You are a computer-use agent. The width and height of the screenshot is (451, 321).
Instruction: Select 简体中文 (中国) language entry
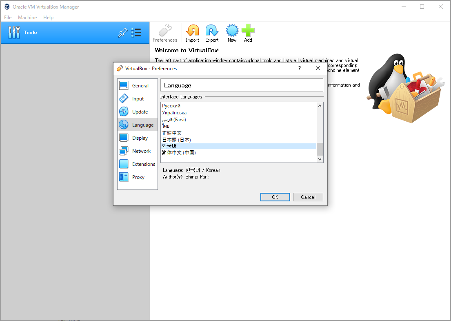[239, 153]
